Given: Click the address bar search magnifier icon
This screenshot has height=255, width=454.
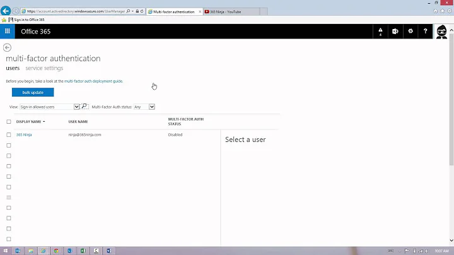Looking at the screenshot, I should (x=128, y=11).
